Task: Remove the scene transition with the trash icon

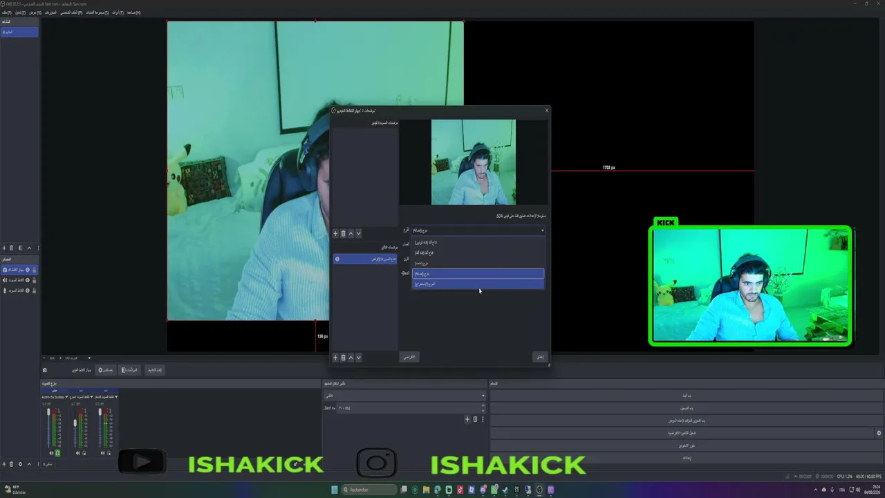Action: point(475,419)
